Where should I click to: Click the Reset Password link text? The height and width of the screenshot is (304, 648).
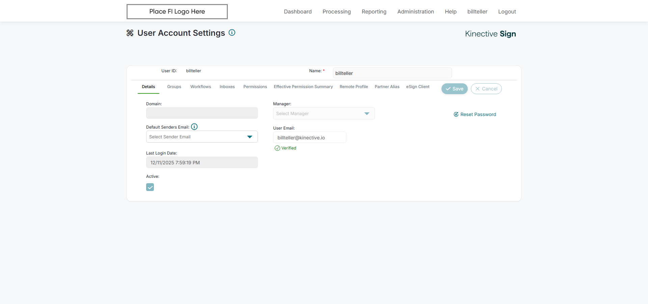(478, 114)
